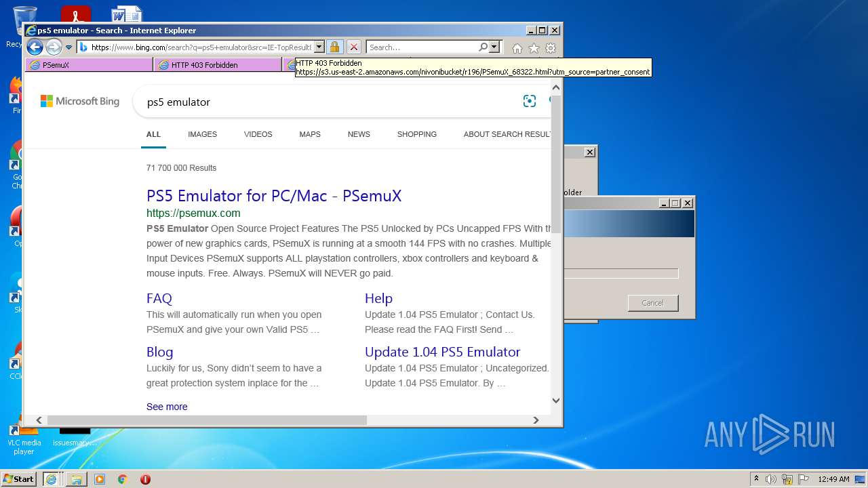Stop page loading with red X
Image resolution: width=868 pixels, height=488 pixels.
click(x=353, y=47)
